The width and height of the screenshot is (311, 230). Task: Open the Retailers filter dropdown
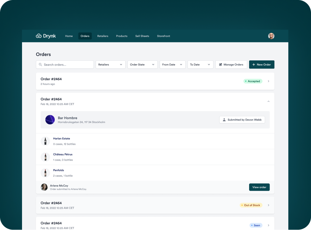[x=110, y=65]
